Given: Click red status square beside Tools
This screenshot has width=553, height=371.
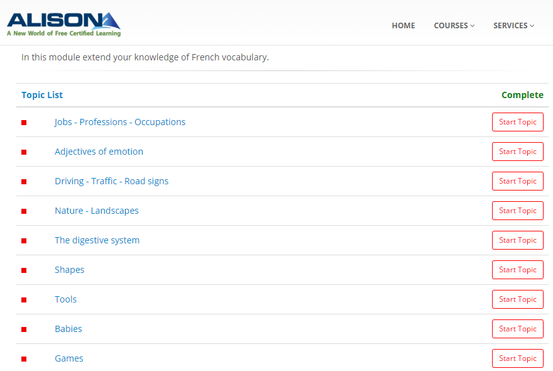Looking at the screenshot, I should coord(24,300).
